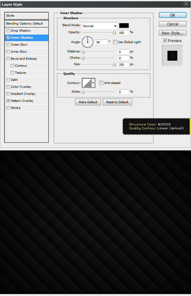Select the Satin style row
Screen dimensions: 191x296
(26, 80)
